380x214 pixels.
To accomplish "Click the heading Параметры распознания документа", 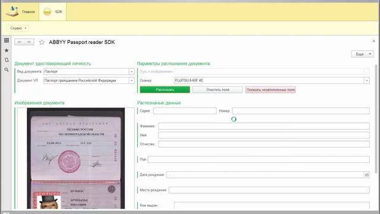I will pos(173,64).
